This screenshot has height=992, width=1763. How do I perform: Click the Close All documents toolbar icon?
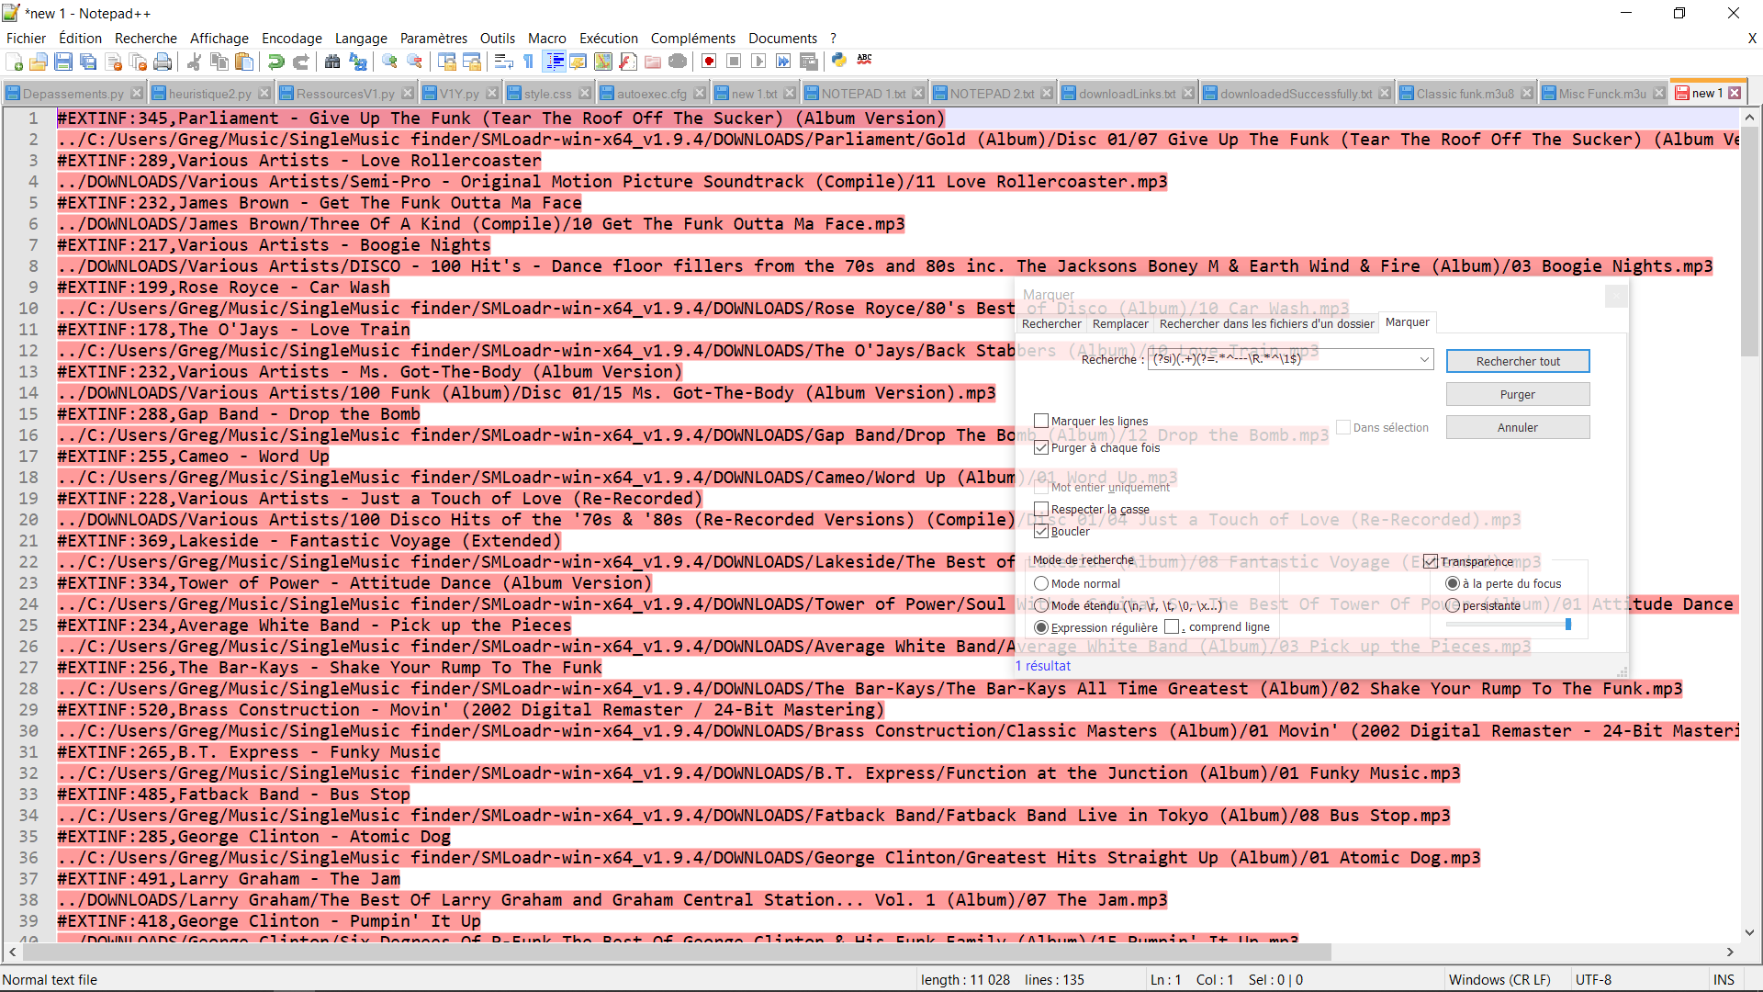(x=139, y=62)
